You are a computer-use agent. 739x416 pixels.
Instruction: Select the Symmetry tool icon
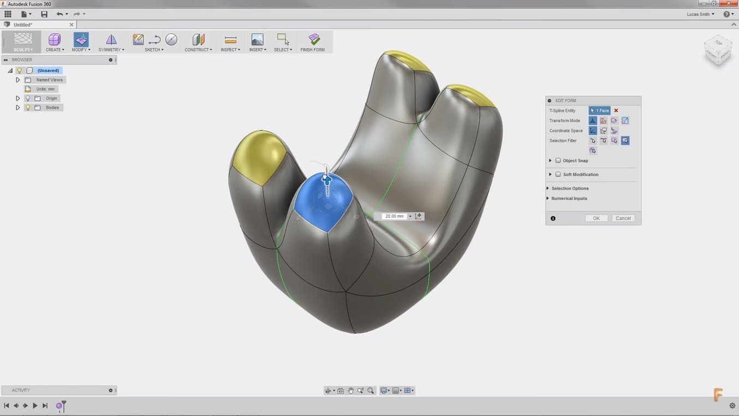click(x=111, y=39)
